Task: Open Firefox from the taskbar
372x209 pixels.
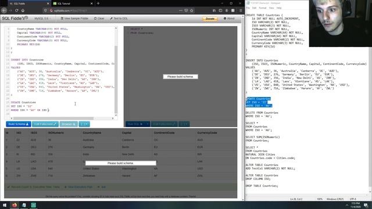Action: [x=14, y=205]
